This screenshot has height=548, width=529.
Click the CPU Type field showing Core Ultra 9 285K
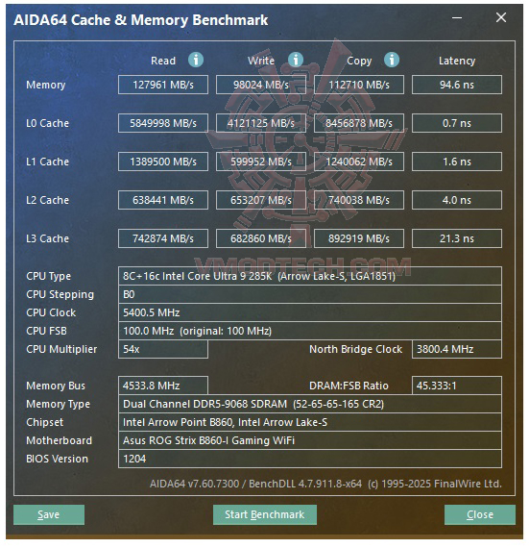click(310, 276)
